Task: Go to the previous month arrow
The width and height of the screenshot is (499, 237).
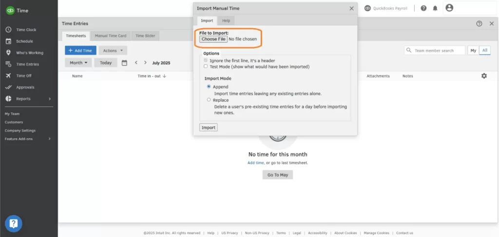Action: pyautogui.click(x=136, y=63)
